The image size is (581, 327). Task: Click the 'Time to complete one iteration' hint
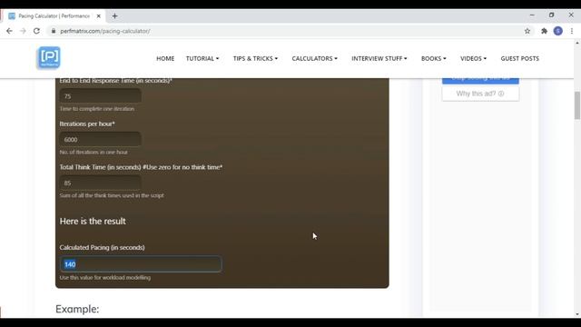[97, 109]
